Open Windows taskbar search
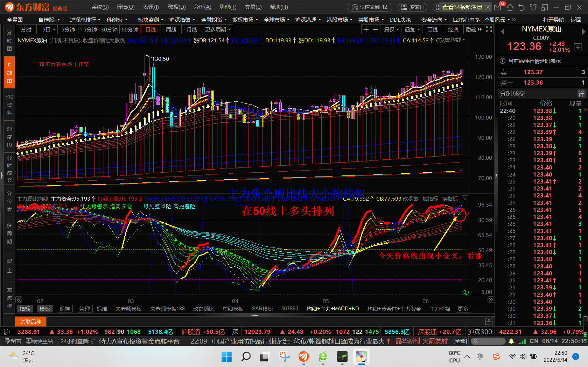 coord(246,357)
